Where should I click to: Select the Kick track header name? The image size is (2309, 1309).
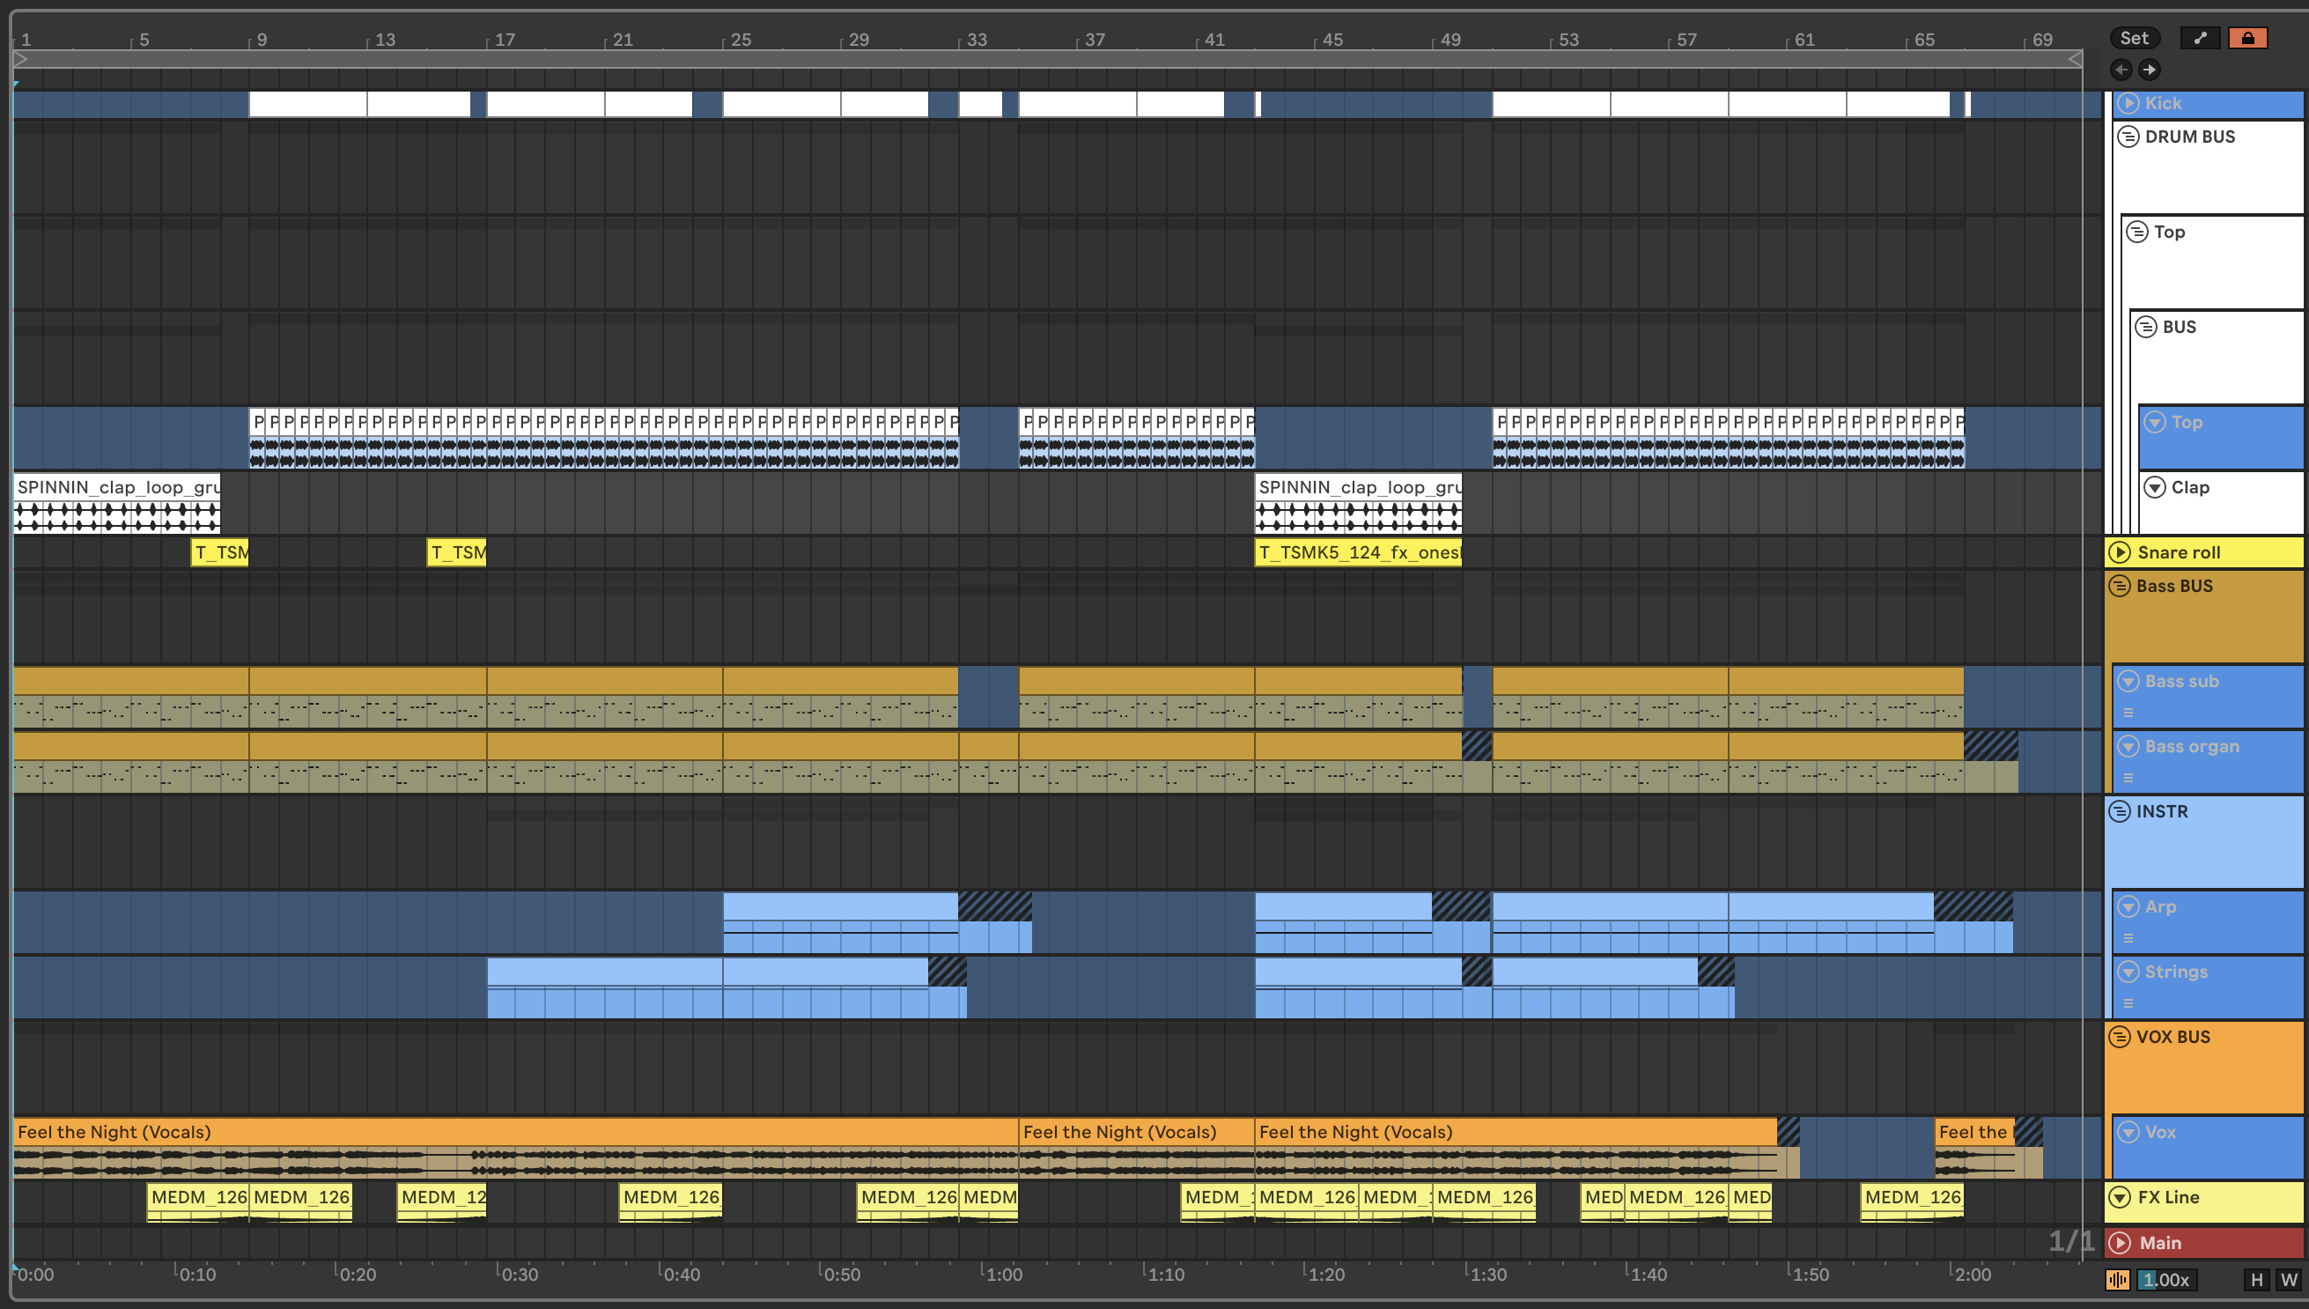[2164, 103]
